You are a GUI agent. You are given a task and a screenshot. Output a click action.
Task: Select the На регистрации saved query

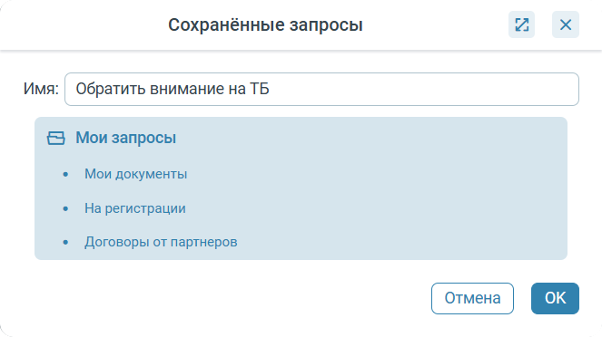[x=135, y=208]
